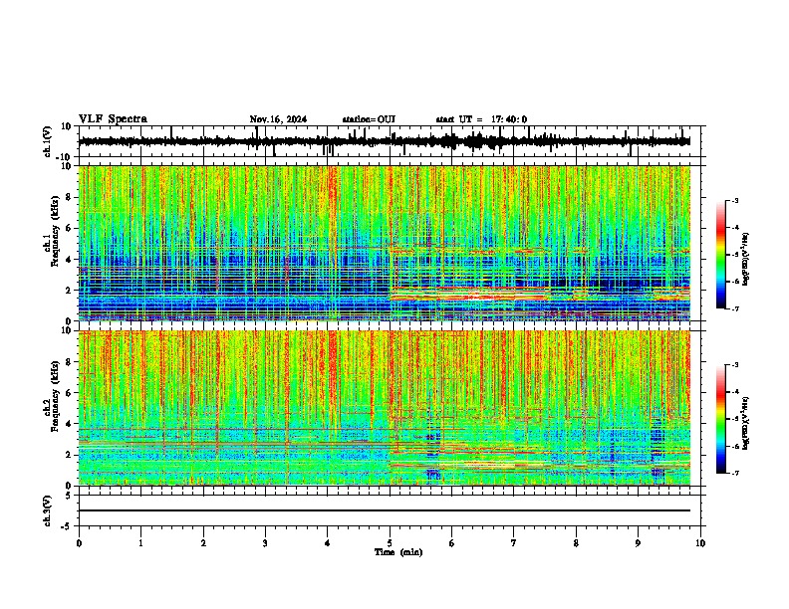Click the ch.1 spectrogram color scale bar
Screen dimensions: 789x609
pos(720,255)
